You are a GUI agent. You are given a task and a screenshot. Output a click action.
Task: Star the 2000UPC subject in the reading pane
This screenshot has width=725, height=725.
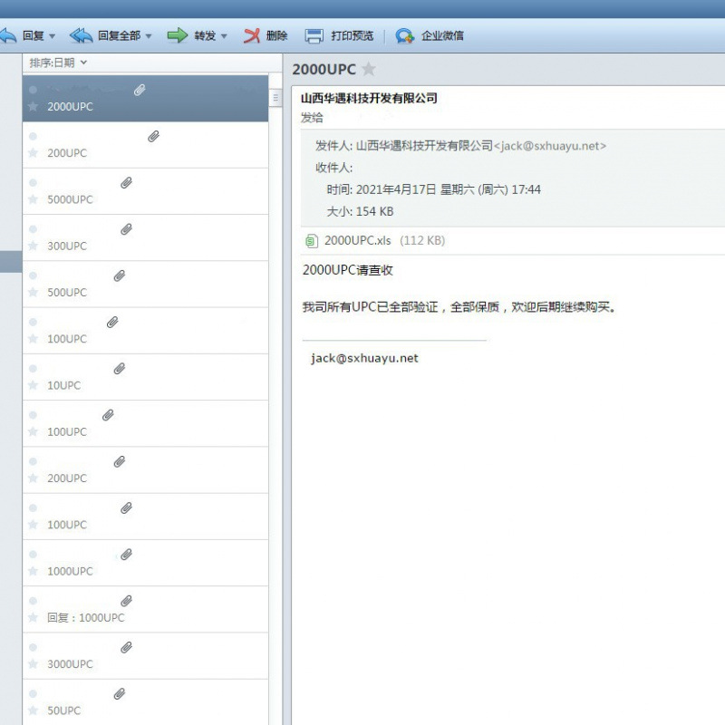tap(369, 68)
